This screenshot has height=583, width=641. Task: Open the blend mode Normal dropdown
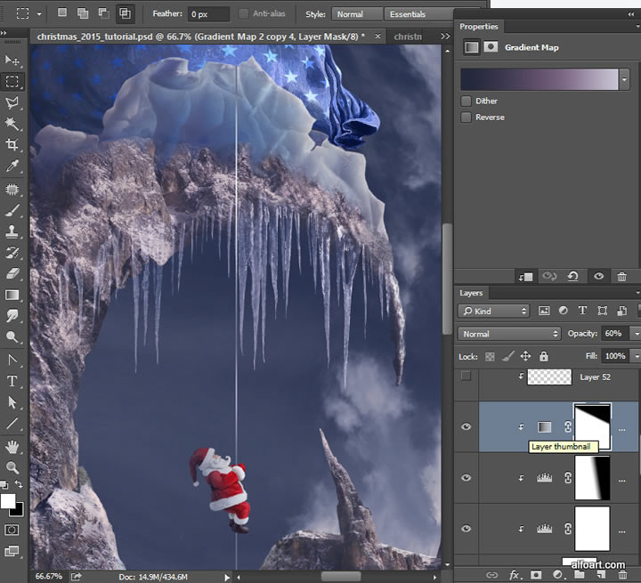pos(509,333)
